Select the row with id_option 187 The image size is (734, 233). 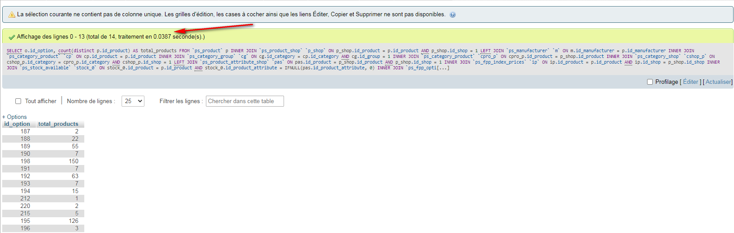pos(25,131)
